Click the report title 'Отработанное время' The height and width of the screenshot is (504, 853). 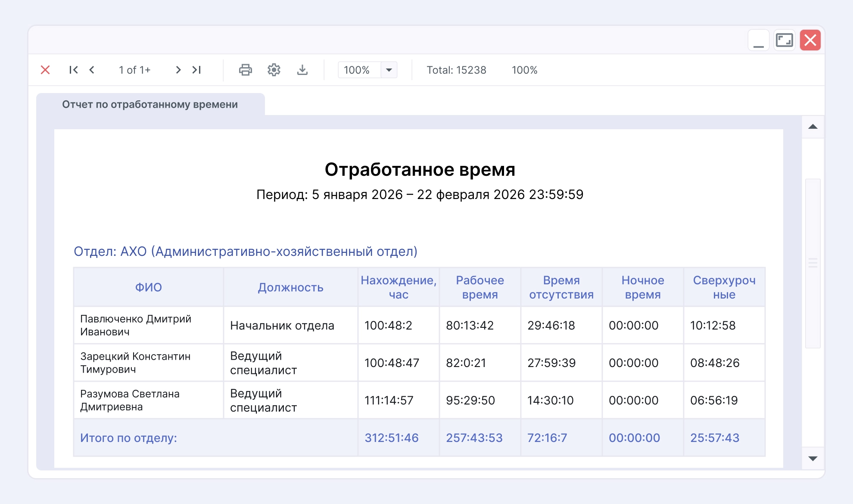(x=420, y=169)
